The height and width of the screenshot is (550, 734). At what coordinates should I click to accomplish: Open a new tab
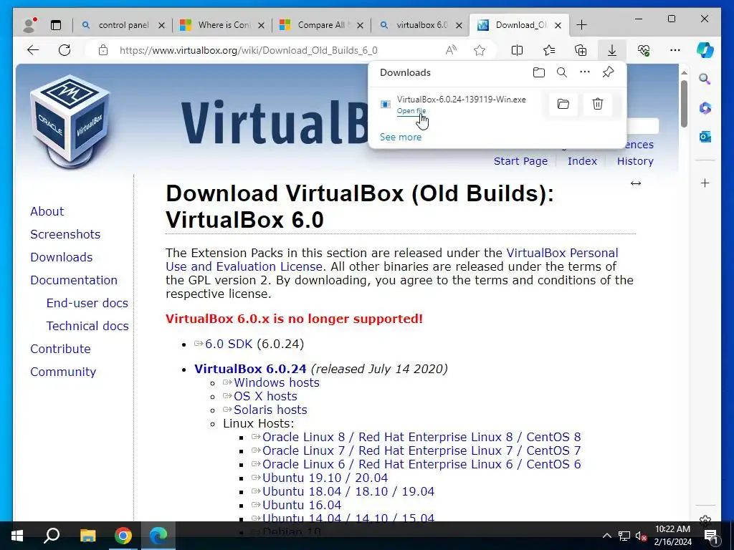tap(581, 25)
